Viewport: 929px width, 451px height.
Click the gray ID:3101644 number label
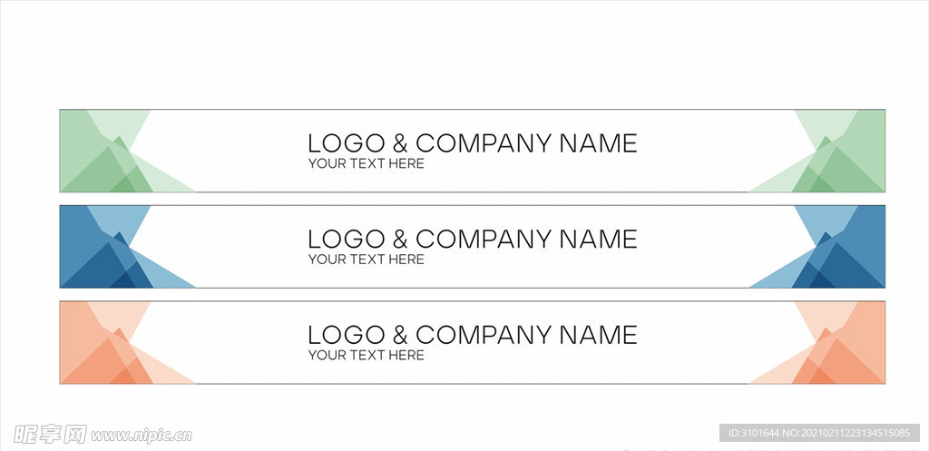point(819,433)
